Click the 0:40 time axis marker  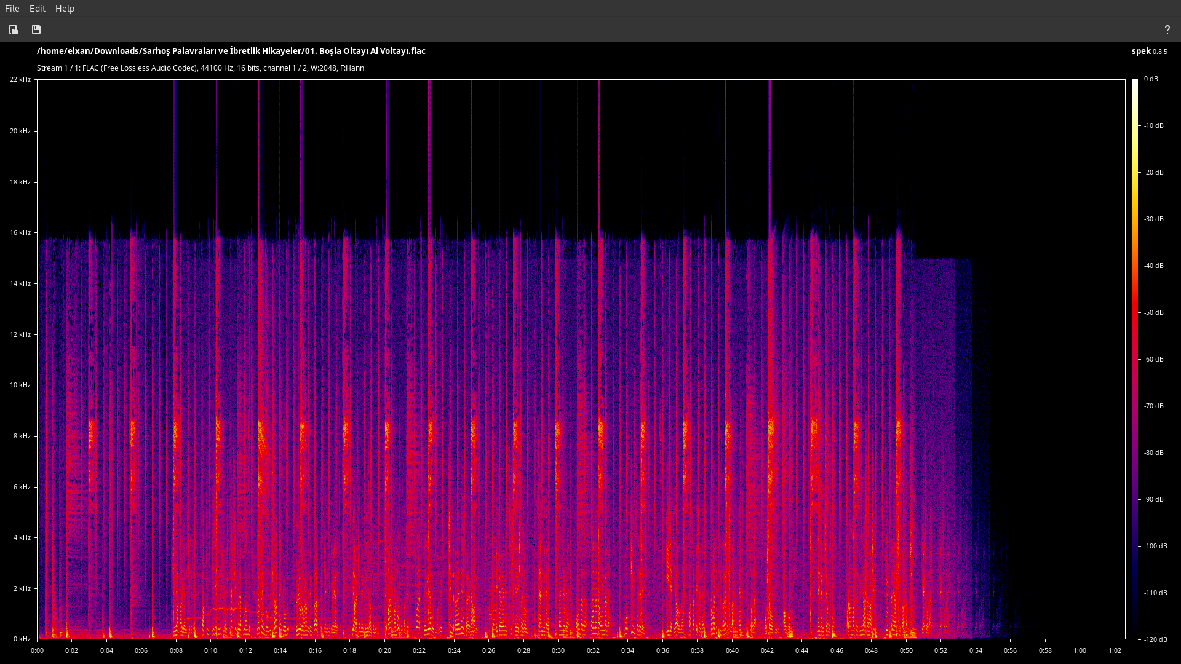tap(732, 650)
